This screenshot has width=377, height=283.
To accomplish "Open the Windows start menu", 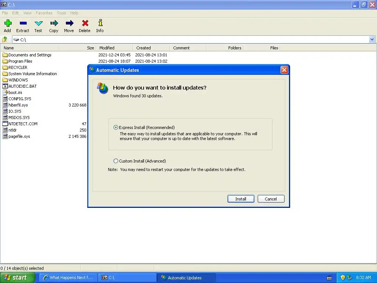I will 18,277.
